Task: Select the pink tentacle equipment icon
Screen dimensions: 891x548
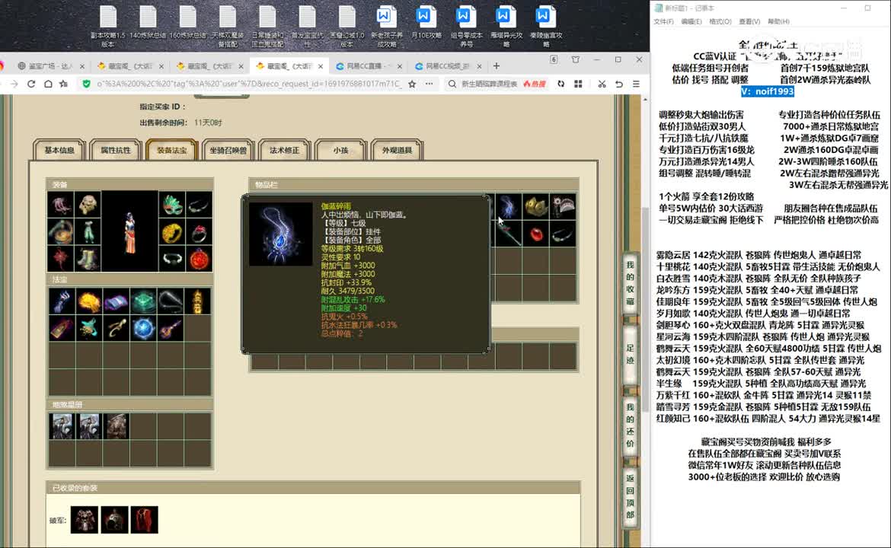Action: point(61,205)
